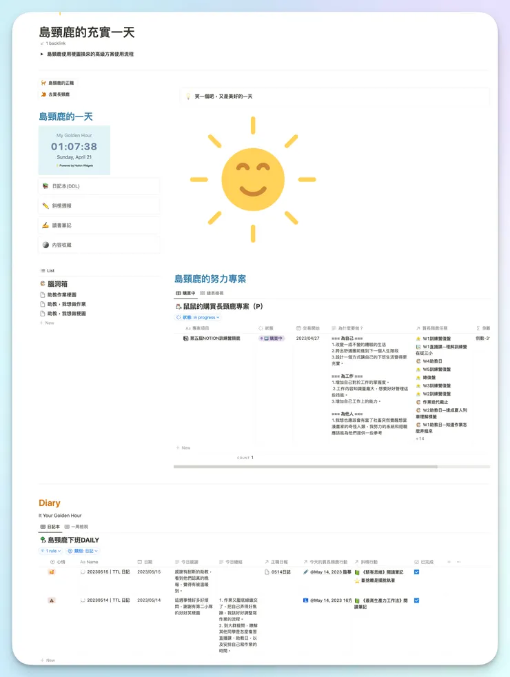Click the orange icon beside 去買長頸鹿
The height and width of the screenshot is (677, 510).
[x=43, y=94]
